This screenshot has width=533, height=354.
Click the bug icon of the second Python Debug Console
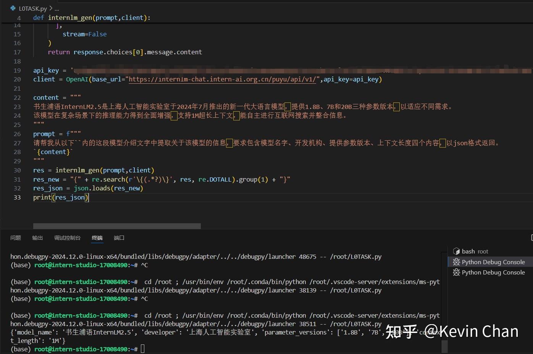pos(457,272)
